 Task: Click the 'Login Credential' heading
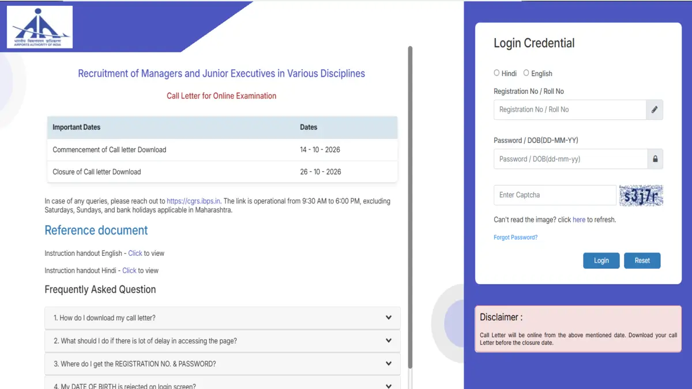534,43
